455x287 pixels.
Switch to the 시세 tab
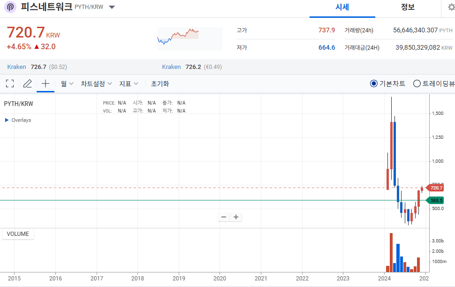coord(342,7)
